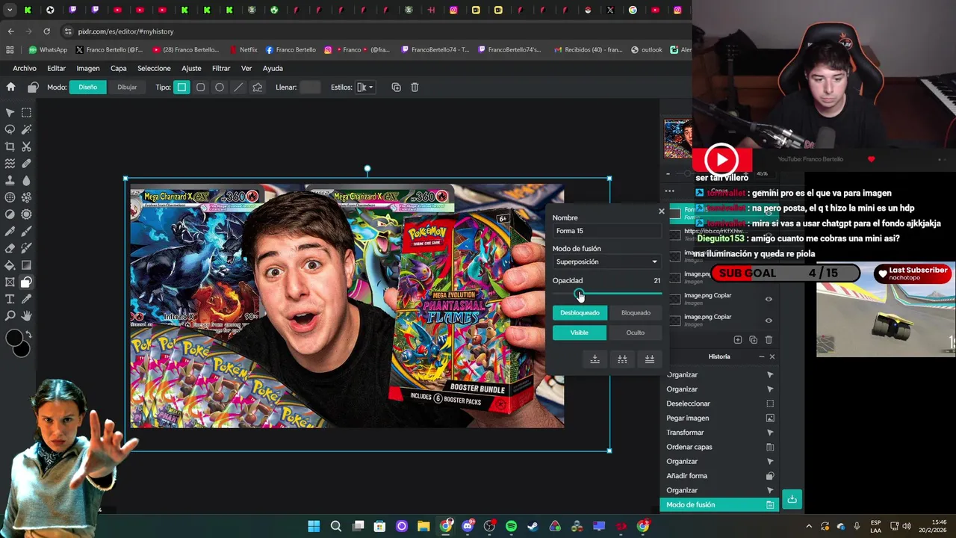Image resolution: width=956 pixels, height=538 pixels.
Task: Show hidden icons in system tray
Action: click(x=808, y=527)
